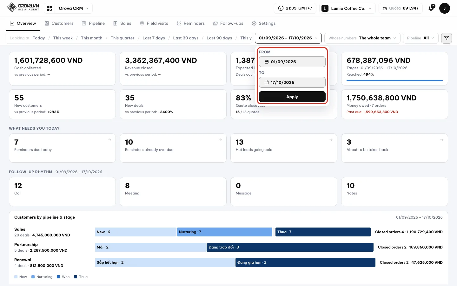Select the Last 7 days filter
Image resolution: width=457 pixels, height=286 pixels.
pos(154,38)
